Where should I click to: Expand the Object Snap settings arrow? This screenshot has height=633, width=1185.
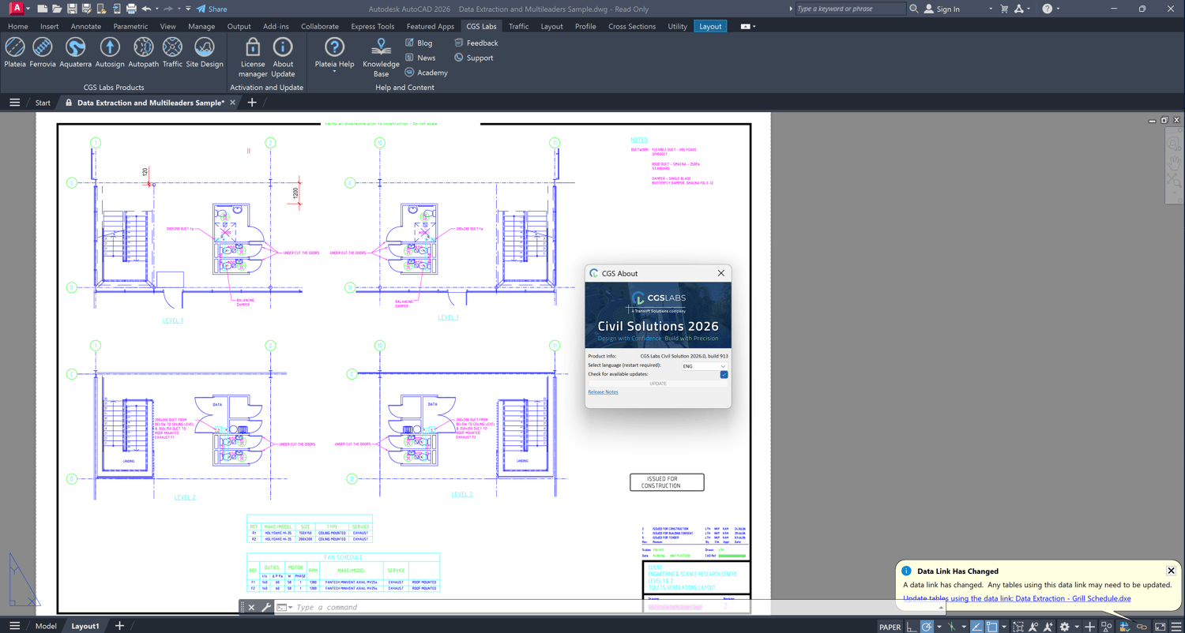point(1003,627)
